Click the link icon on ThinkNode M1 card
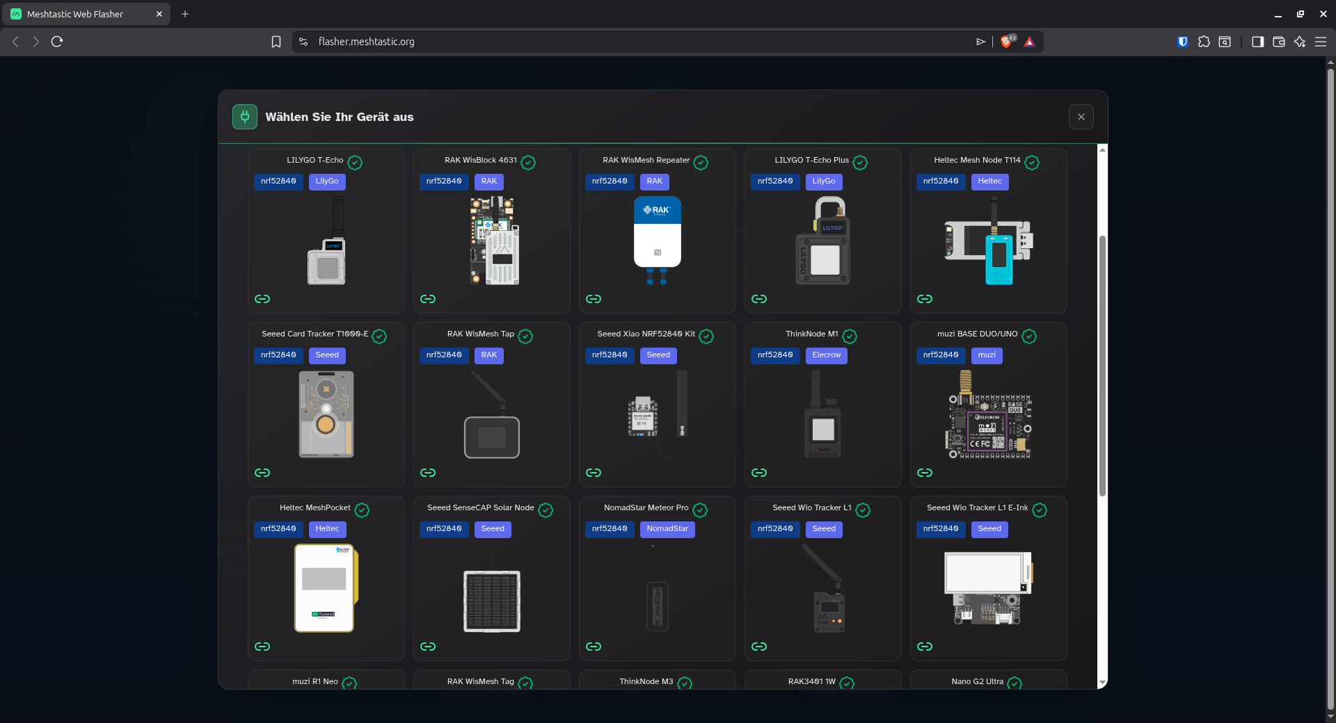 [x=759, y=473]
